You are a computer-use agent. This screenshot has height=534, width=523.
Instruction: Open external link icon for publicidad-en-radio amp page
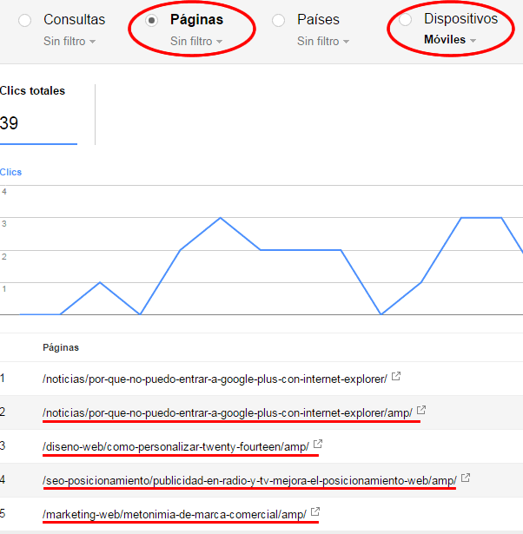(466, 478)
